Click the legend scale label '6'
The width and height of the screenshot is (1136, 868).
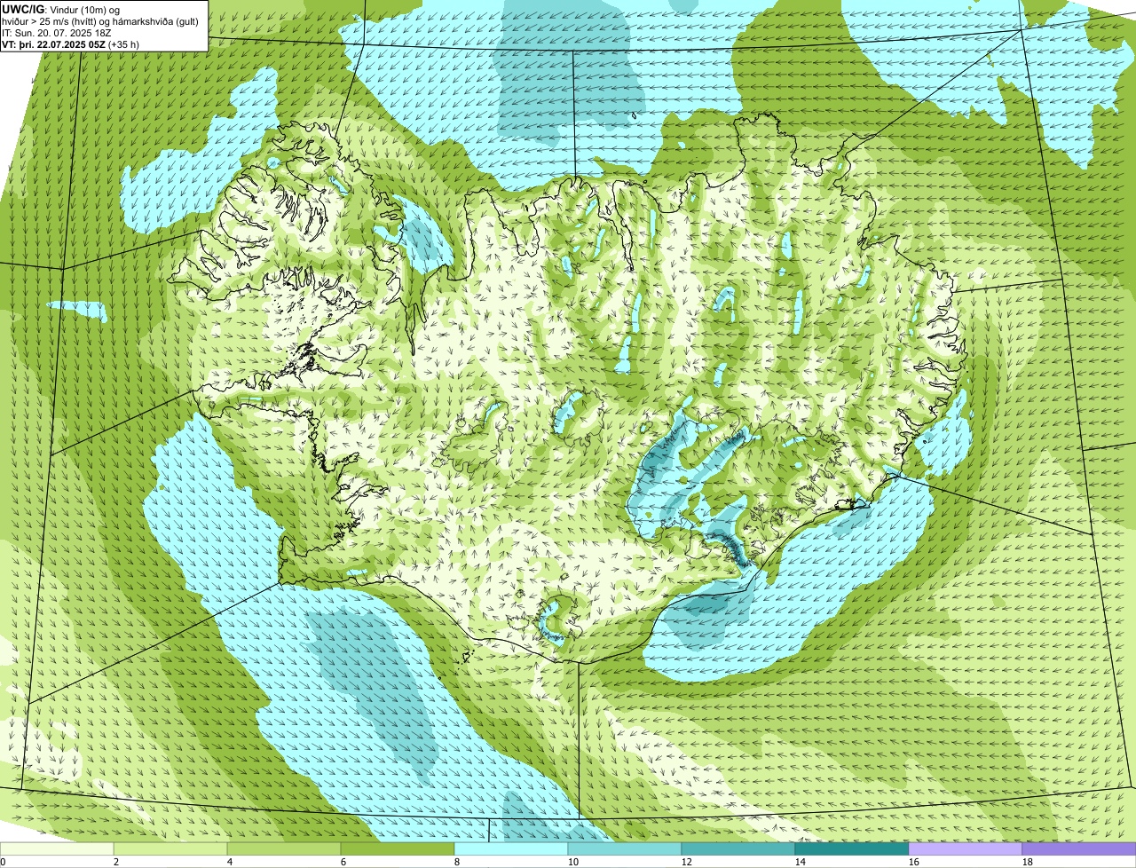pyautogui.click(x=343, y=862)
